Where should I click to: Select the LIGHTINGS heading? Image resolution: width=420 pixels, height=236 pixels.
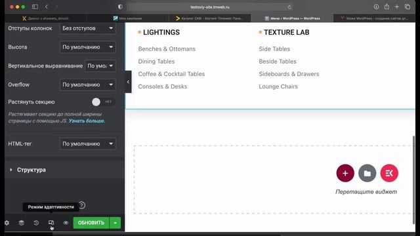[161, 32]
